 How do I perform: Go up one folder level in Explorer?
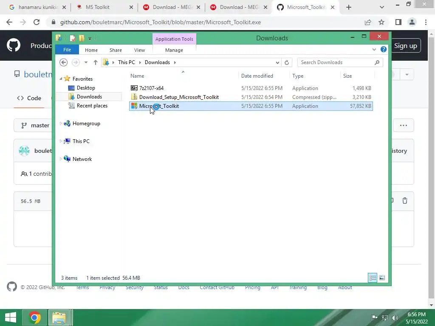[x=96, y=62]
